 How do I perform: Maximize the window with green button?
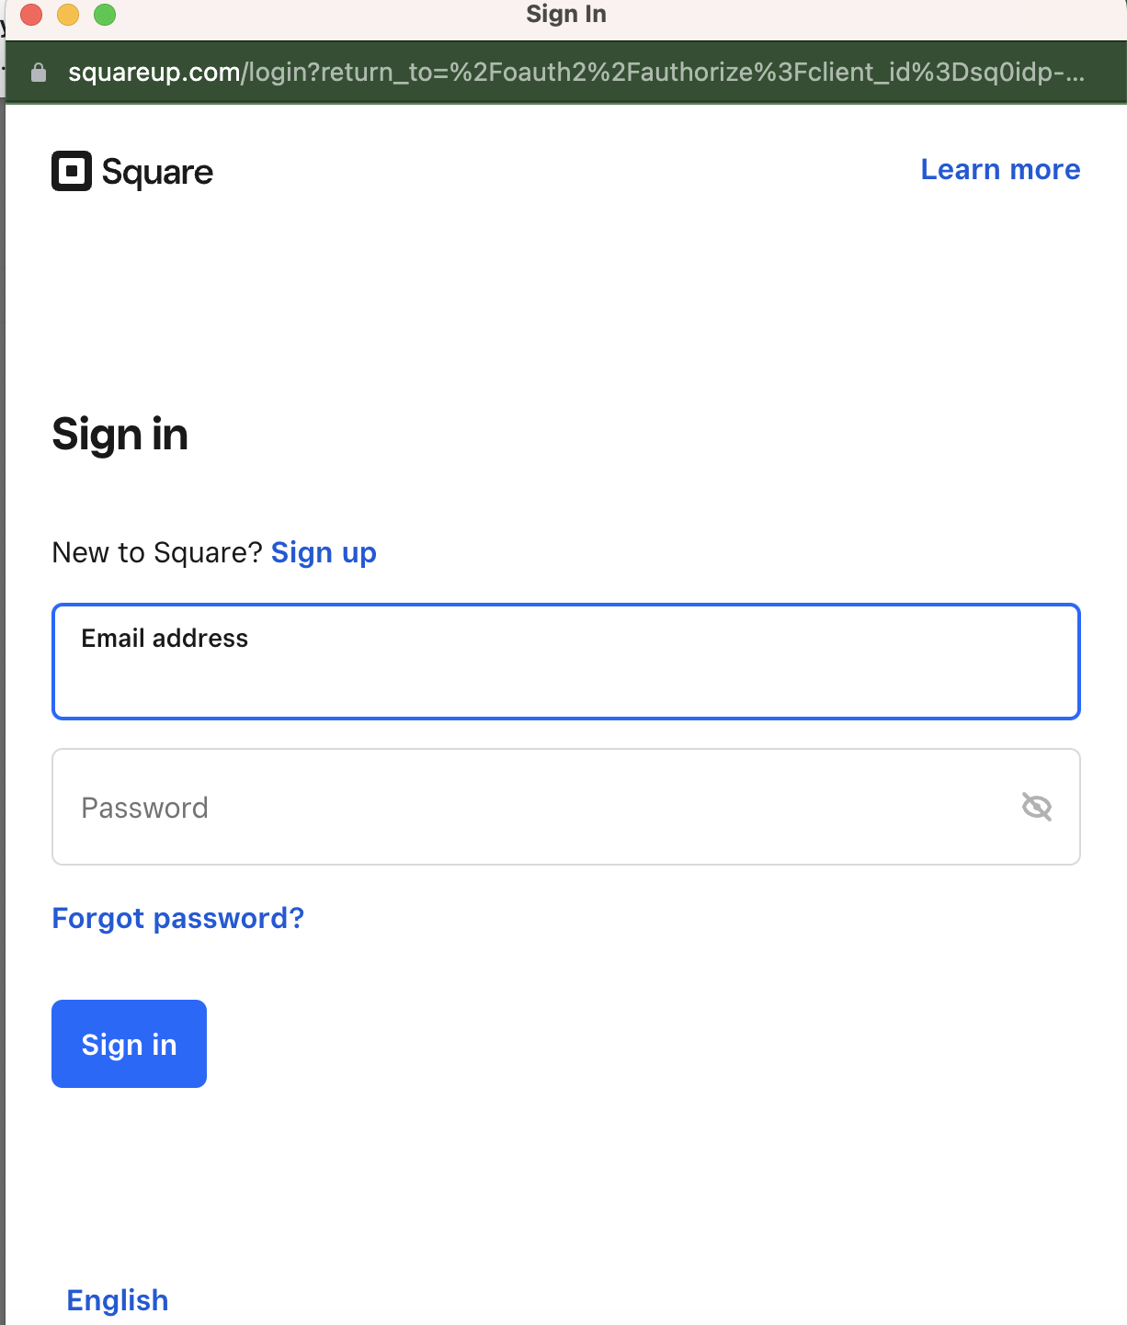[105, 15]
